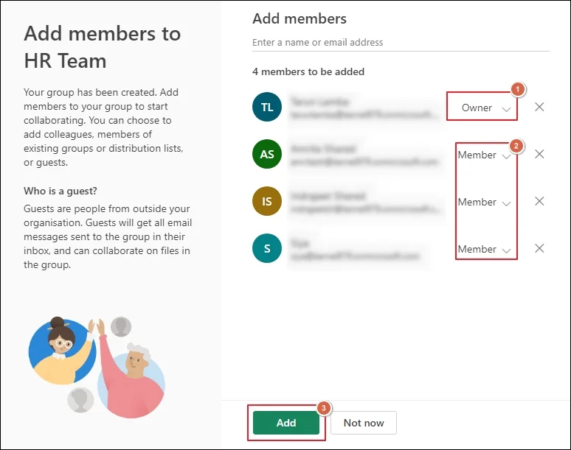Click the Not now button
This screenshot has width=571, height=450.
click(x=364, y=423)
